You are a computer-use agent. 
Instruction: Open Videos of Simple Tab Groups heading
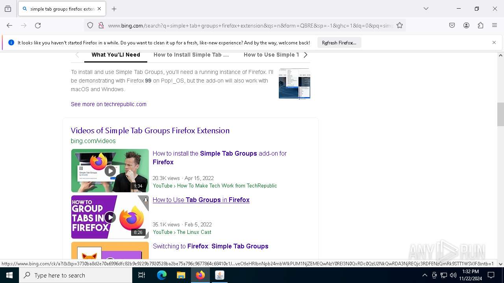click(150, 130)
